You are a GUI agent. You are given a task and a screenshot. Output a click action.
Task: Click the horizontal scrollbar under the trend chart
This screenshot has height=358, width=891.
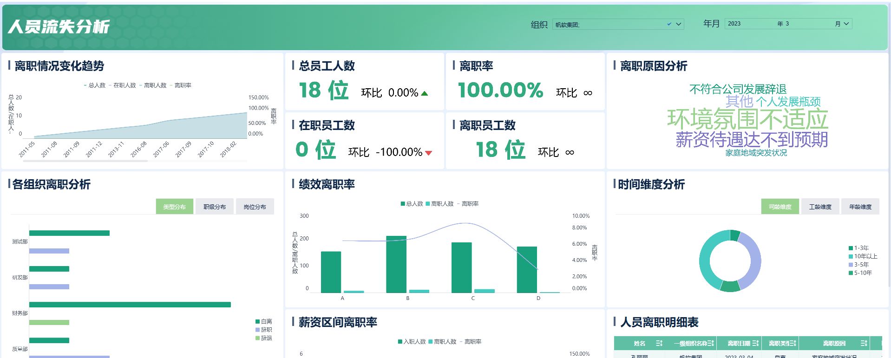tap(85, 161)
